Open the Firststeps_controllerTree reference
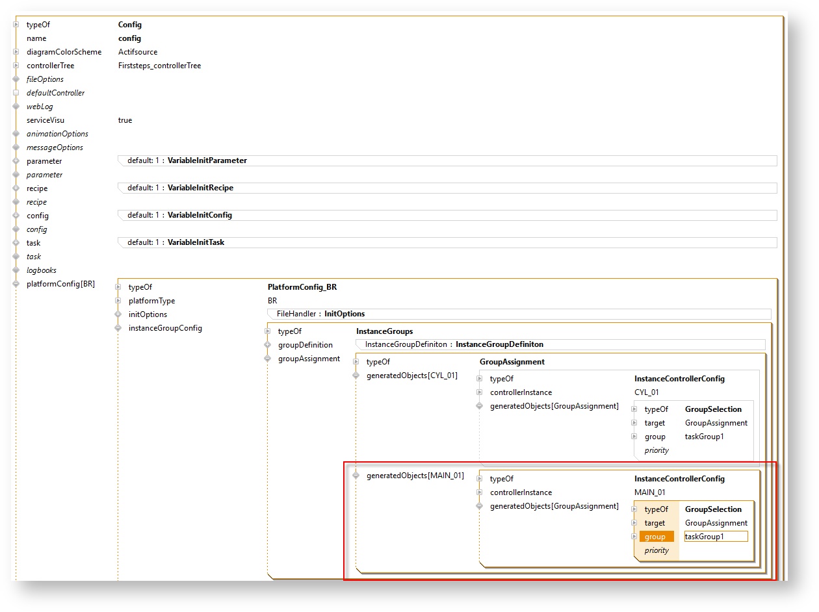This screenshot has width=819, height=612. pyautogui.click(x=159, y=66)
